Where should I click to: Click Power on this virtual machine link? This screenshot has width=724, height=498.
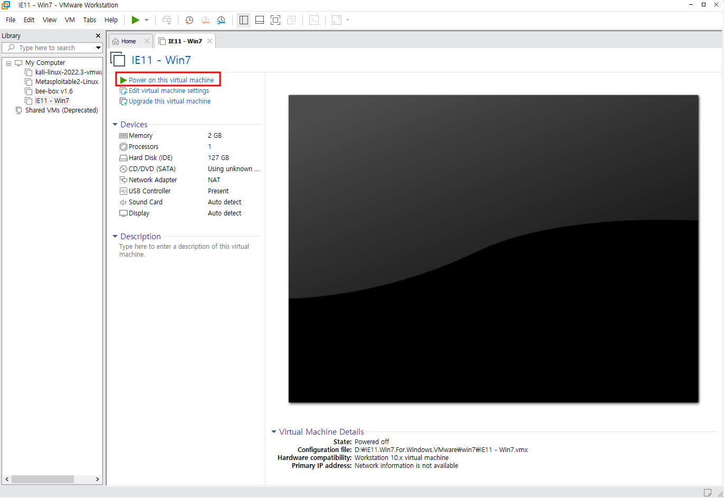tap(172, 80)
